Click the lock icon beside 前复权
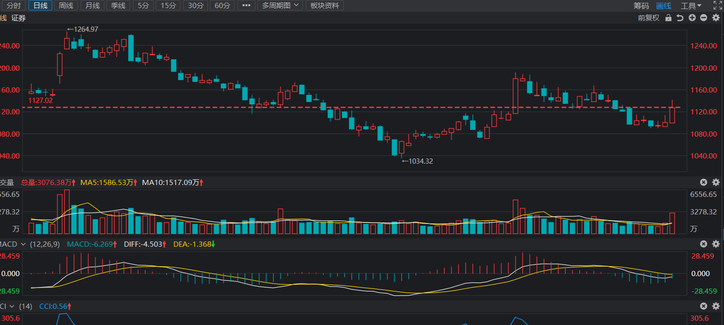 (x=668, y=18)
